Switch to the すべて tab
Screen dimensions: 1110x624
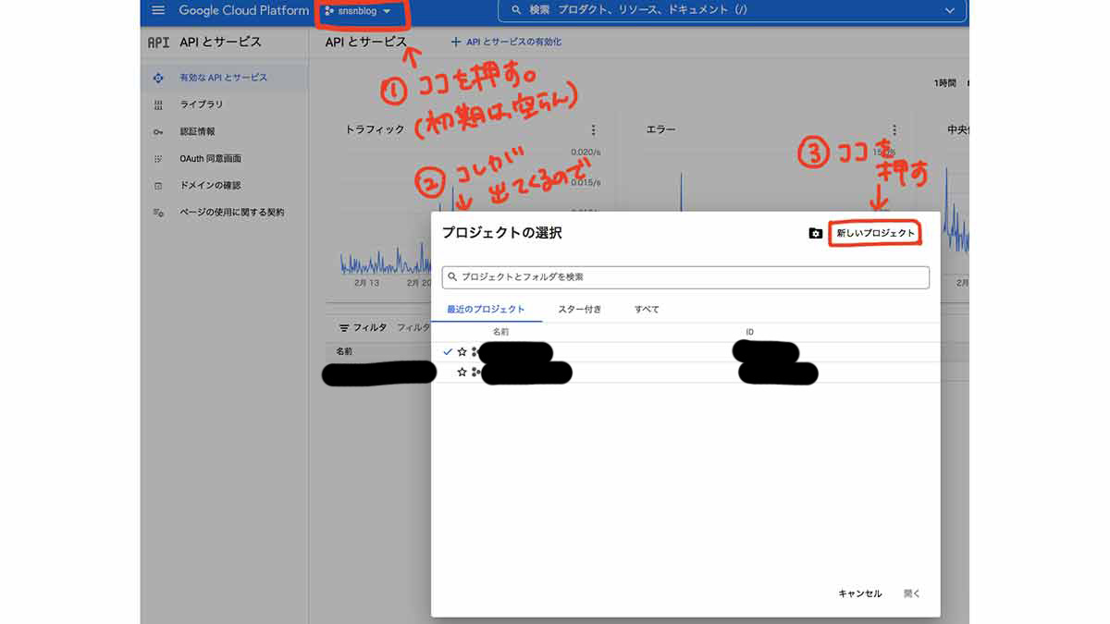[x=646, y=309]
